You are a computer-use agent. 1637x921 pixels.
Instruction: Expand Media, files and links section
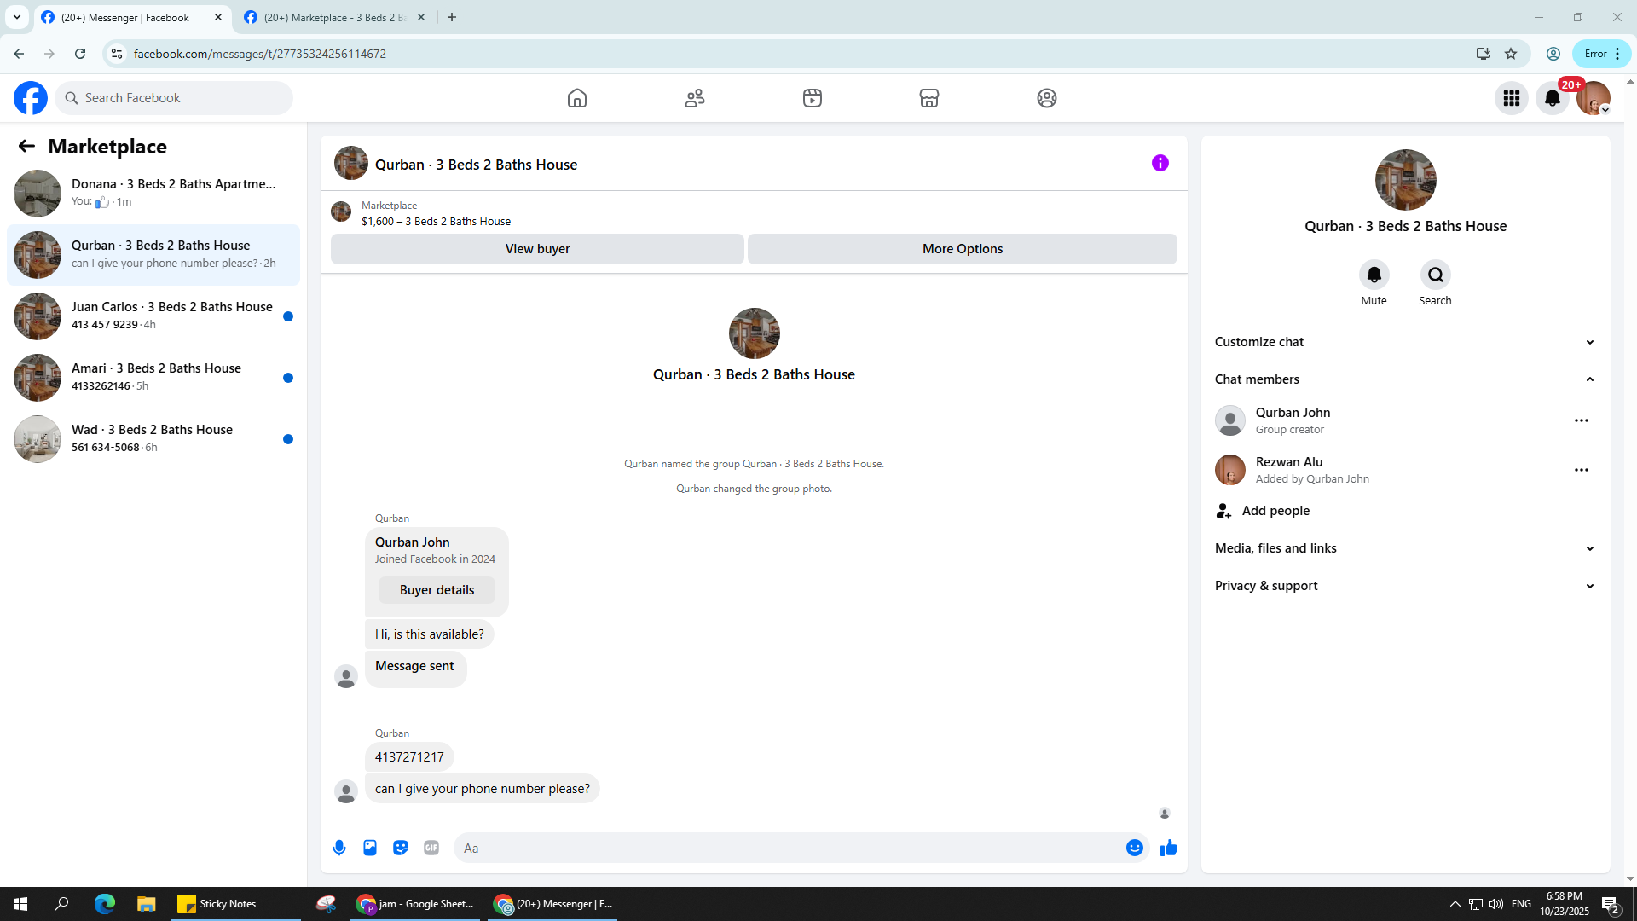[x=1405, y=548]
